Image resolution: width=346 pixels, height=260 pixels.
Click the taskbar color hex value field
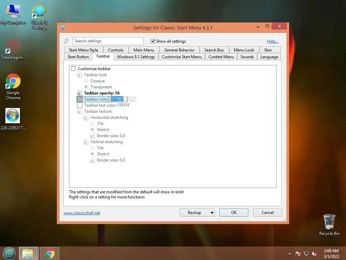point(118,99)
